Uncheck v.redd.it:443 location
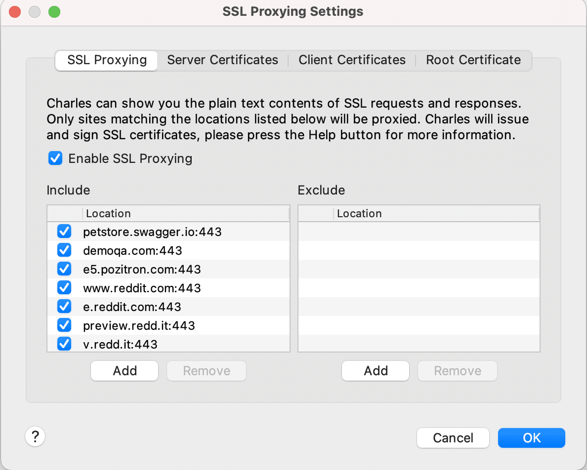 pos(64,344)
